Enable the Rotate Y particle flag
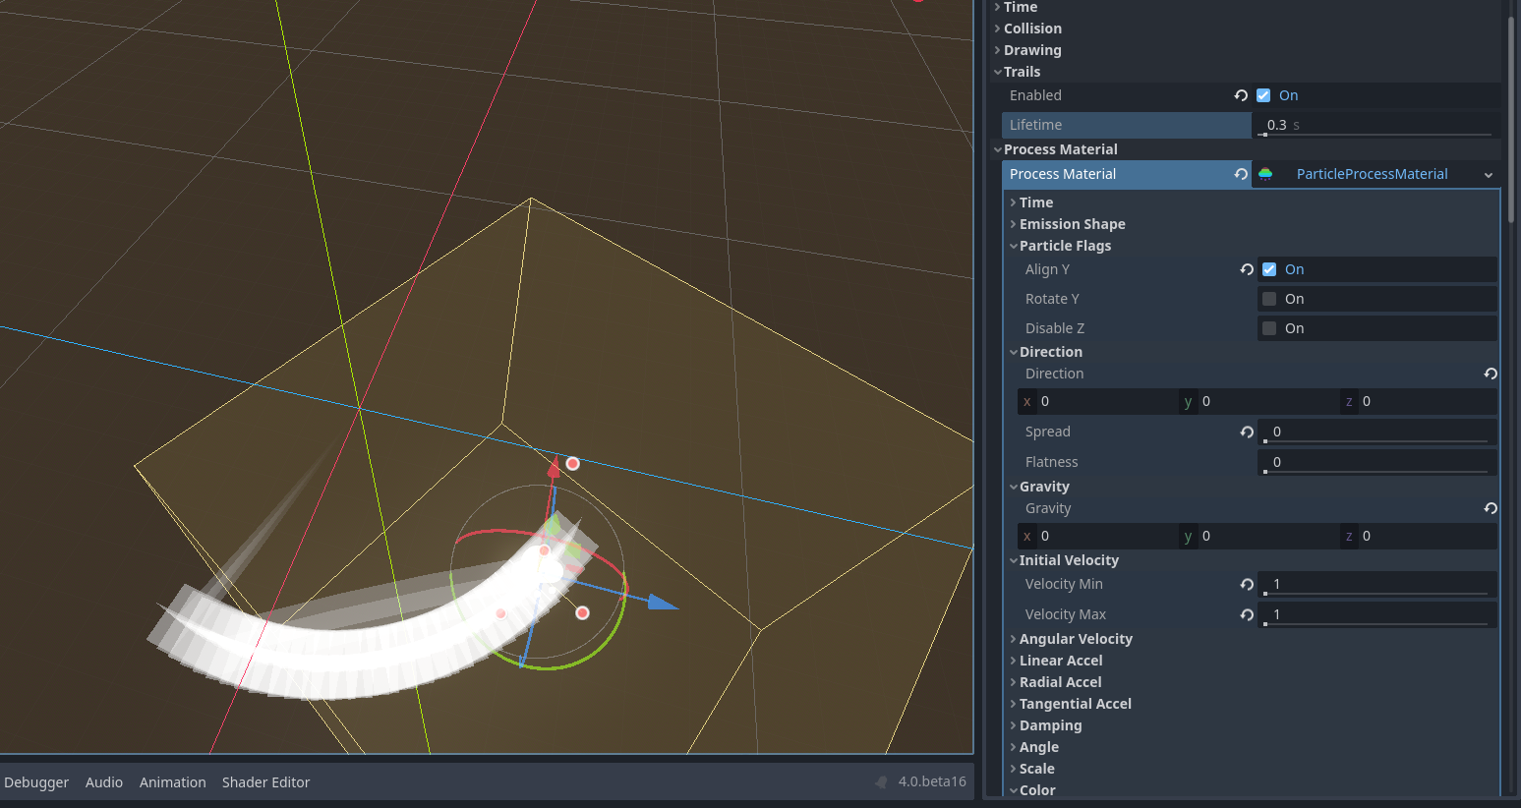This screenshot has width=1521, height=808. [x=1268, y=298]
